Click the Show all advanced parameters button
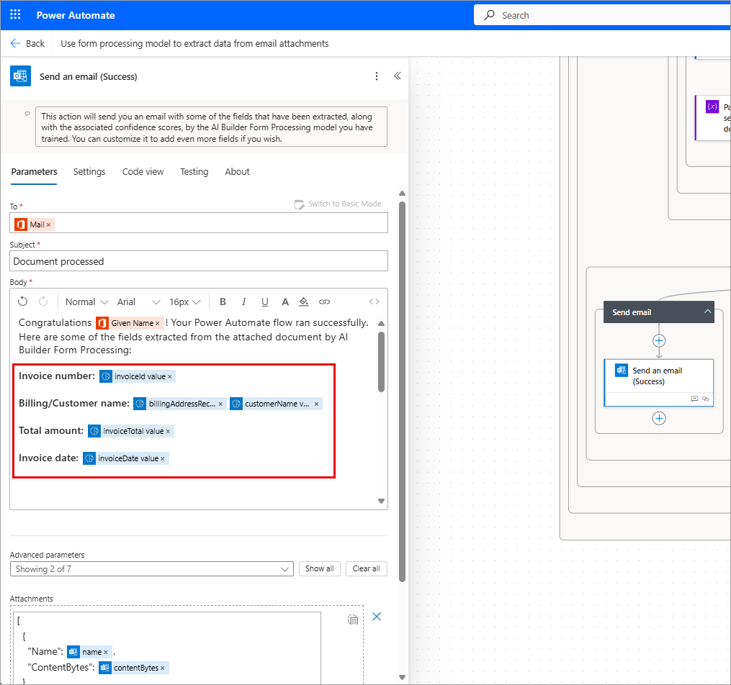731x685 pixels. click(x=320, y=568)
